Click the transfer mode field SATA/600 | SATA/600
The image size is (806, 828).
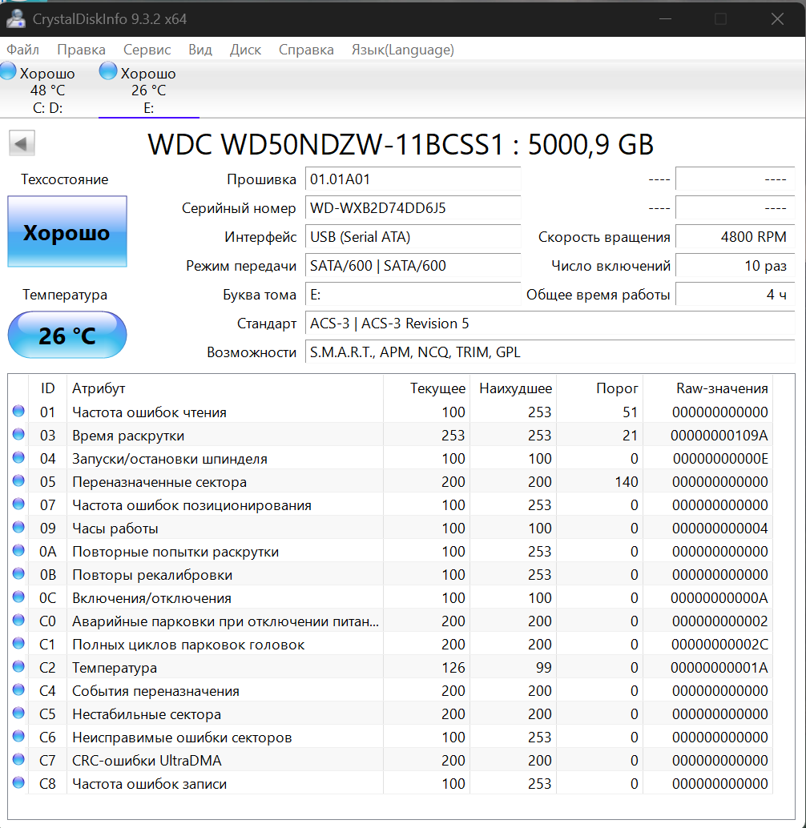tap(413, 266)
